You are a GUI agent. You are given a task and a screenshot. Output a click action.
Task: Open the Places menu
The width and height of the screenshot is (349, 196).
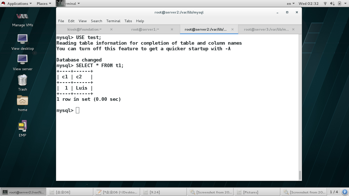coord(44,4)
